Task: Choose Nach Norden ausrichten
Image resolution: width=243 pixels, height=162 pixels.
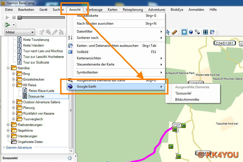Action: 116,24
